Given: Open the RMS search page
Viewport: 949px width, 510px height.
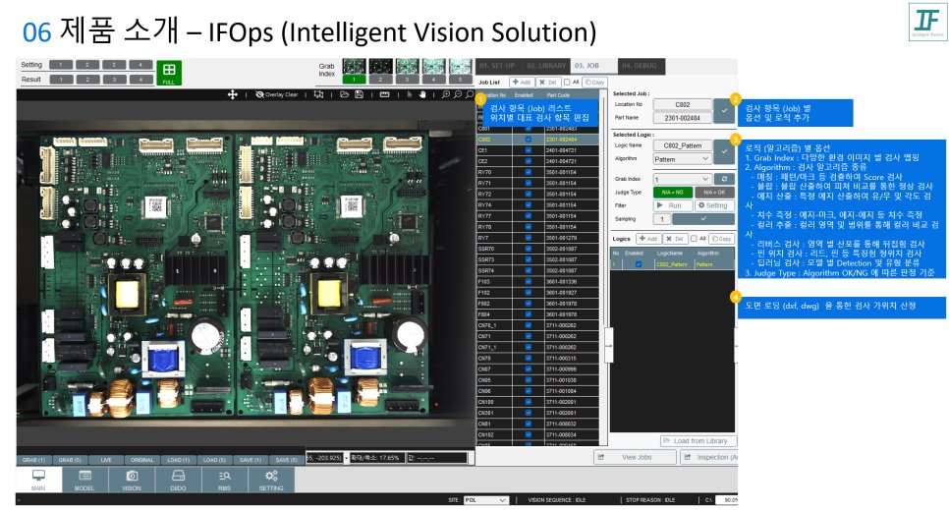Looking at the screenshot, I should [x=225, y=480].
